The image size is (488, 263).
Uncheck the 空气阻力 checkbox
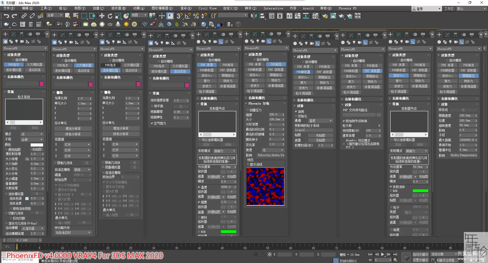click(152, 123)
